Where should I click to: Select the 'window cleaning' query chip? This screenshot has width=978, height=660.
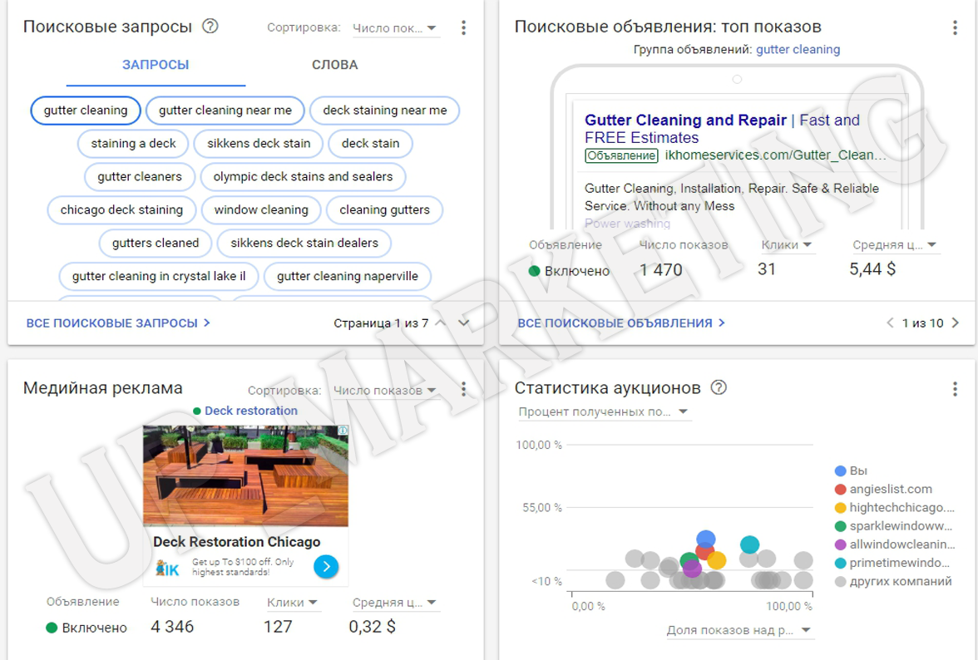click(261, 210)
